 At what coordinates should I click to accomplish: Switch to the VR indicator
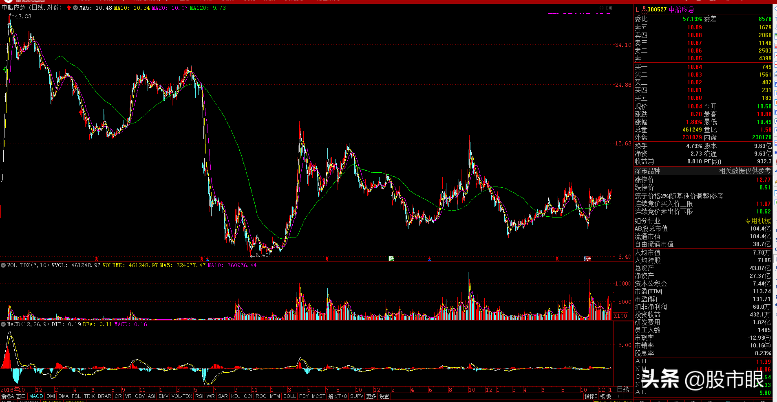click(128, 396)
